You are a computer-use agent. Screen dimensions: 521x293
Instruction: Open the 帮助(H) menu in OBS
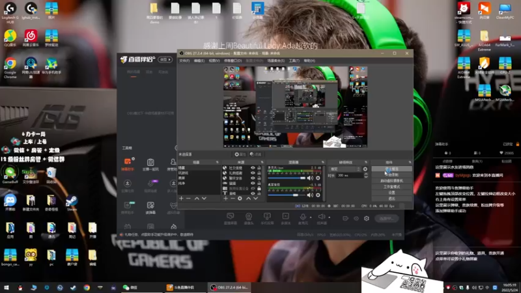point(309,61)
